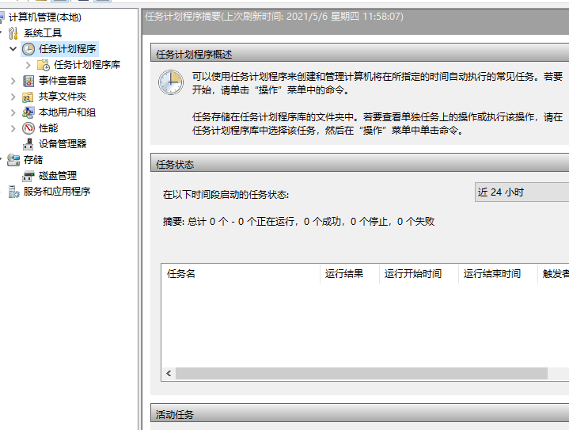
Task: Click the 任务计划程序库 folder icon
Action: [44, 65]
